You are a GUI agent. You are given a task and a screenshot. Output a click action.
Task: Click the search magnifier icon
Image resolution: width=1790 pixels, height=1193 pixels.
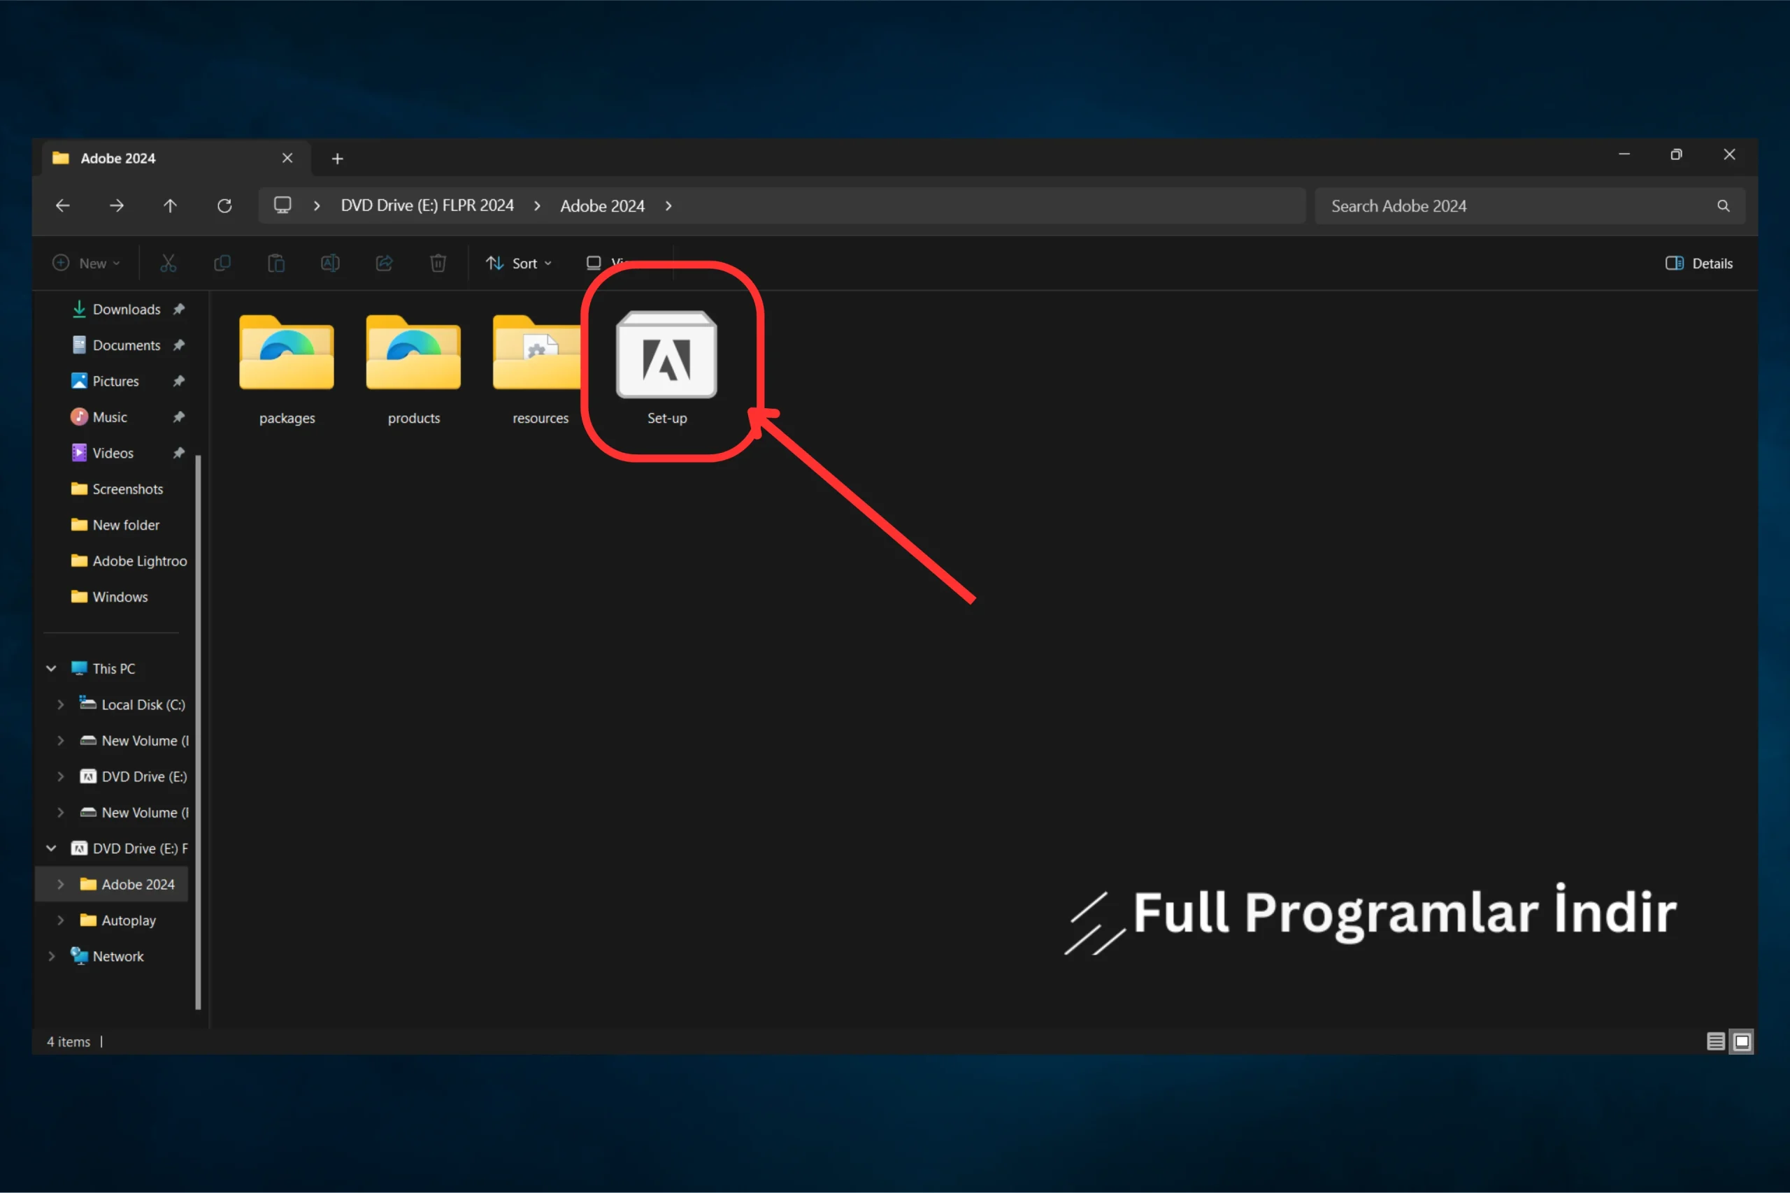click(1724, 205)
